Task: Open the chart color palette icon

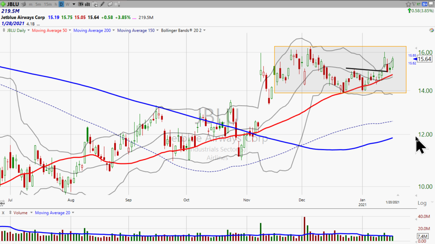Action: tap(431, 30)
